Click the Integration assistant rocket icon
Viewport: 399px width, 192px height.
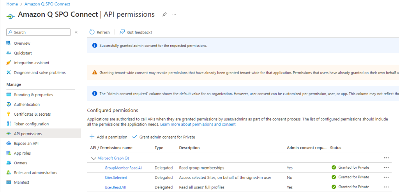tap(9, 63)
